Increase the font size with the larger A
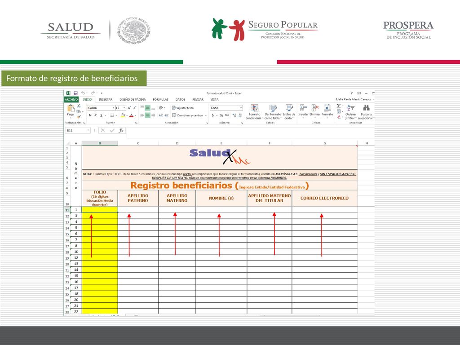Image resolution: width=460 pixels, height=345 pixels. 129,108
